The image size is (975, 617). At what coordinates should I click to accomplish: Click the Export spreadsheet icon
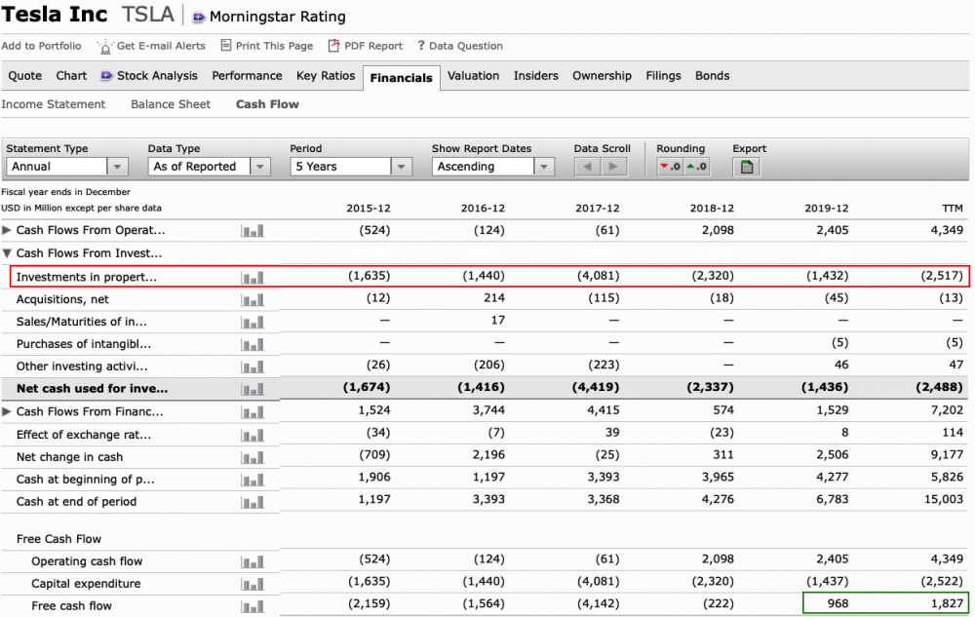tap(746, 167)
